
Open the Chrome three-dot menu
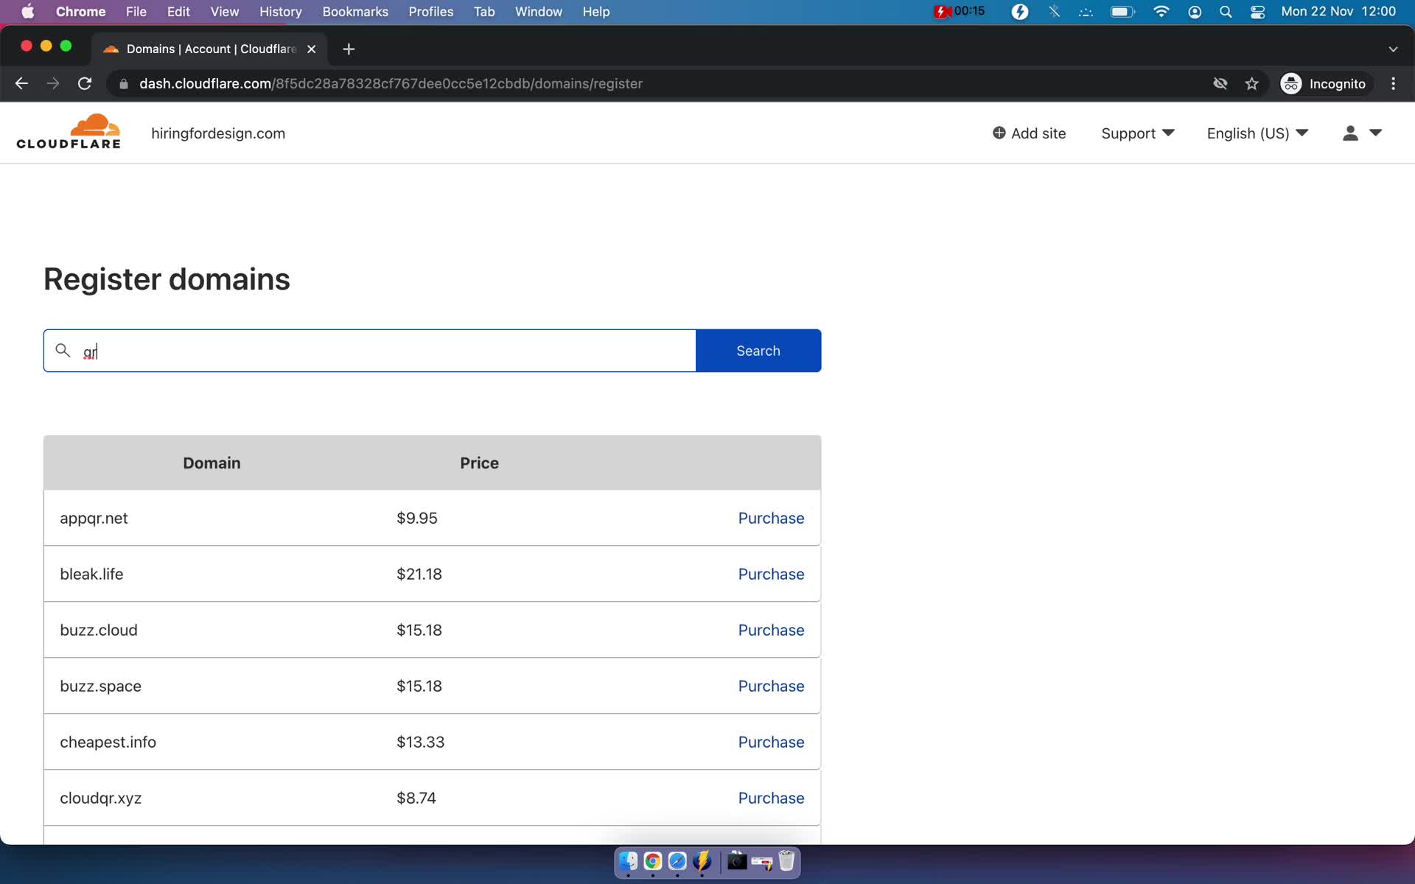click(1393, 83)
